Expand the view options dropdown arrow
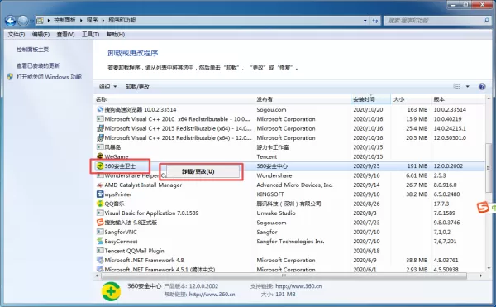The height and width of the screenshot is (307, 496). 468,86
